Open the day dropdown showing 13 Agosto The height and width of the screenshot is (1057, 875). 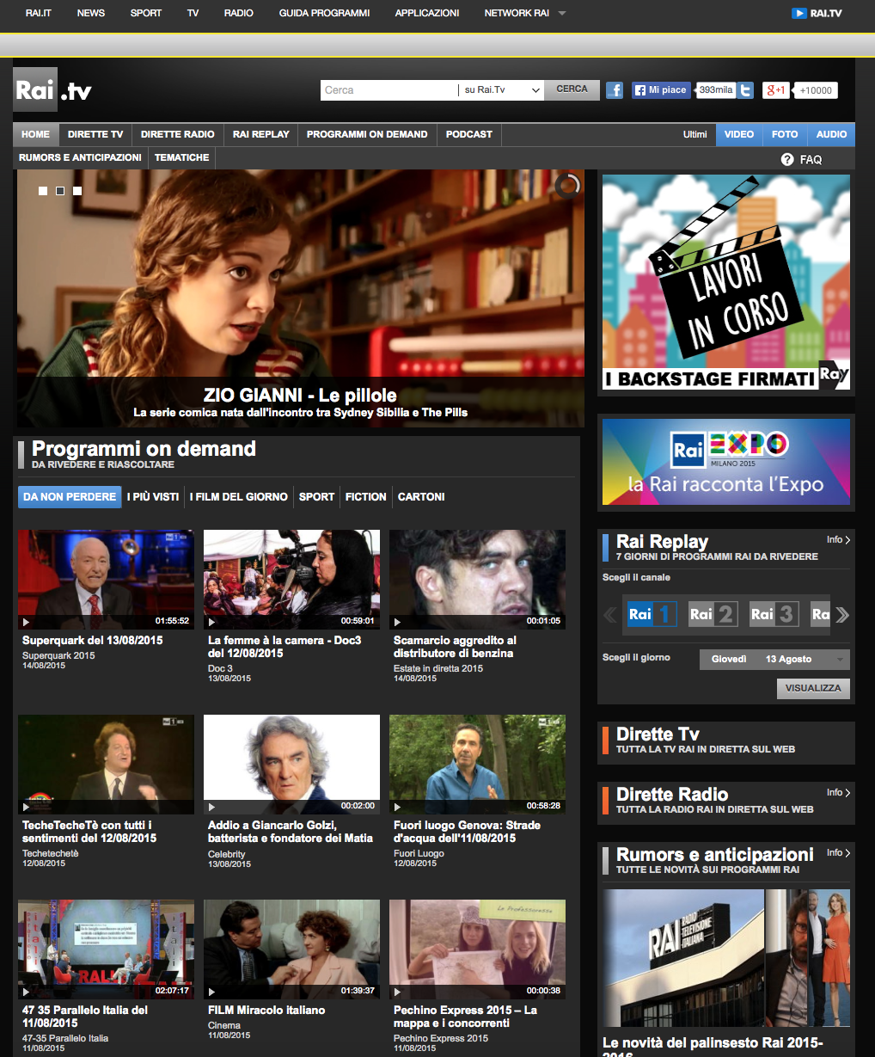point(774,660)
